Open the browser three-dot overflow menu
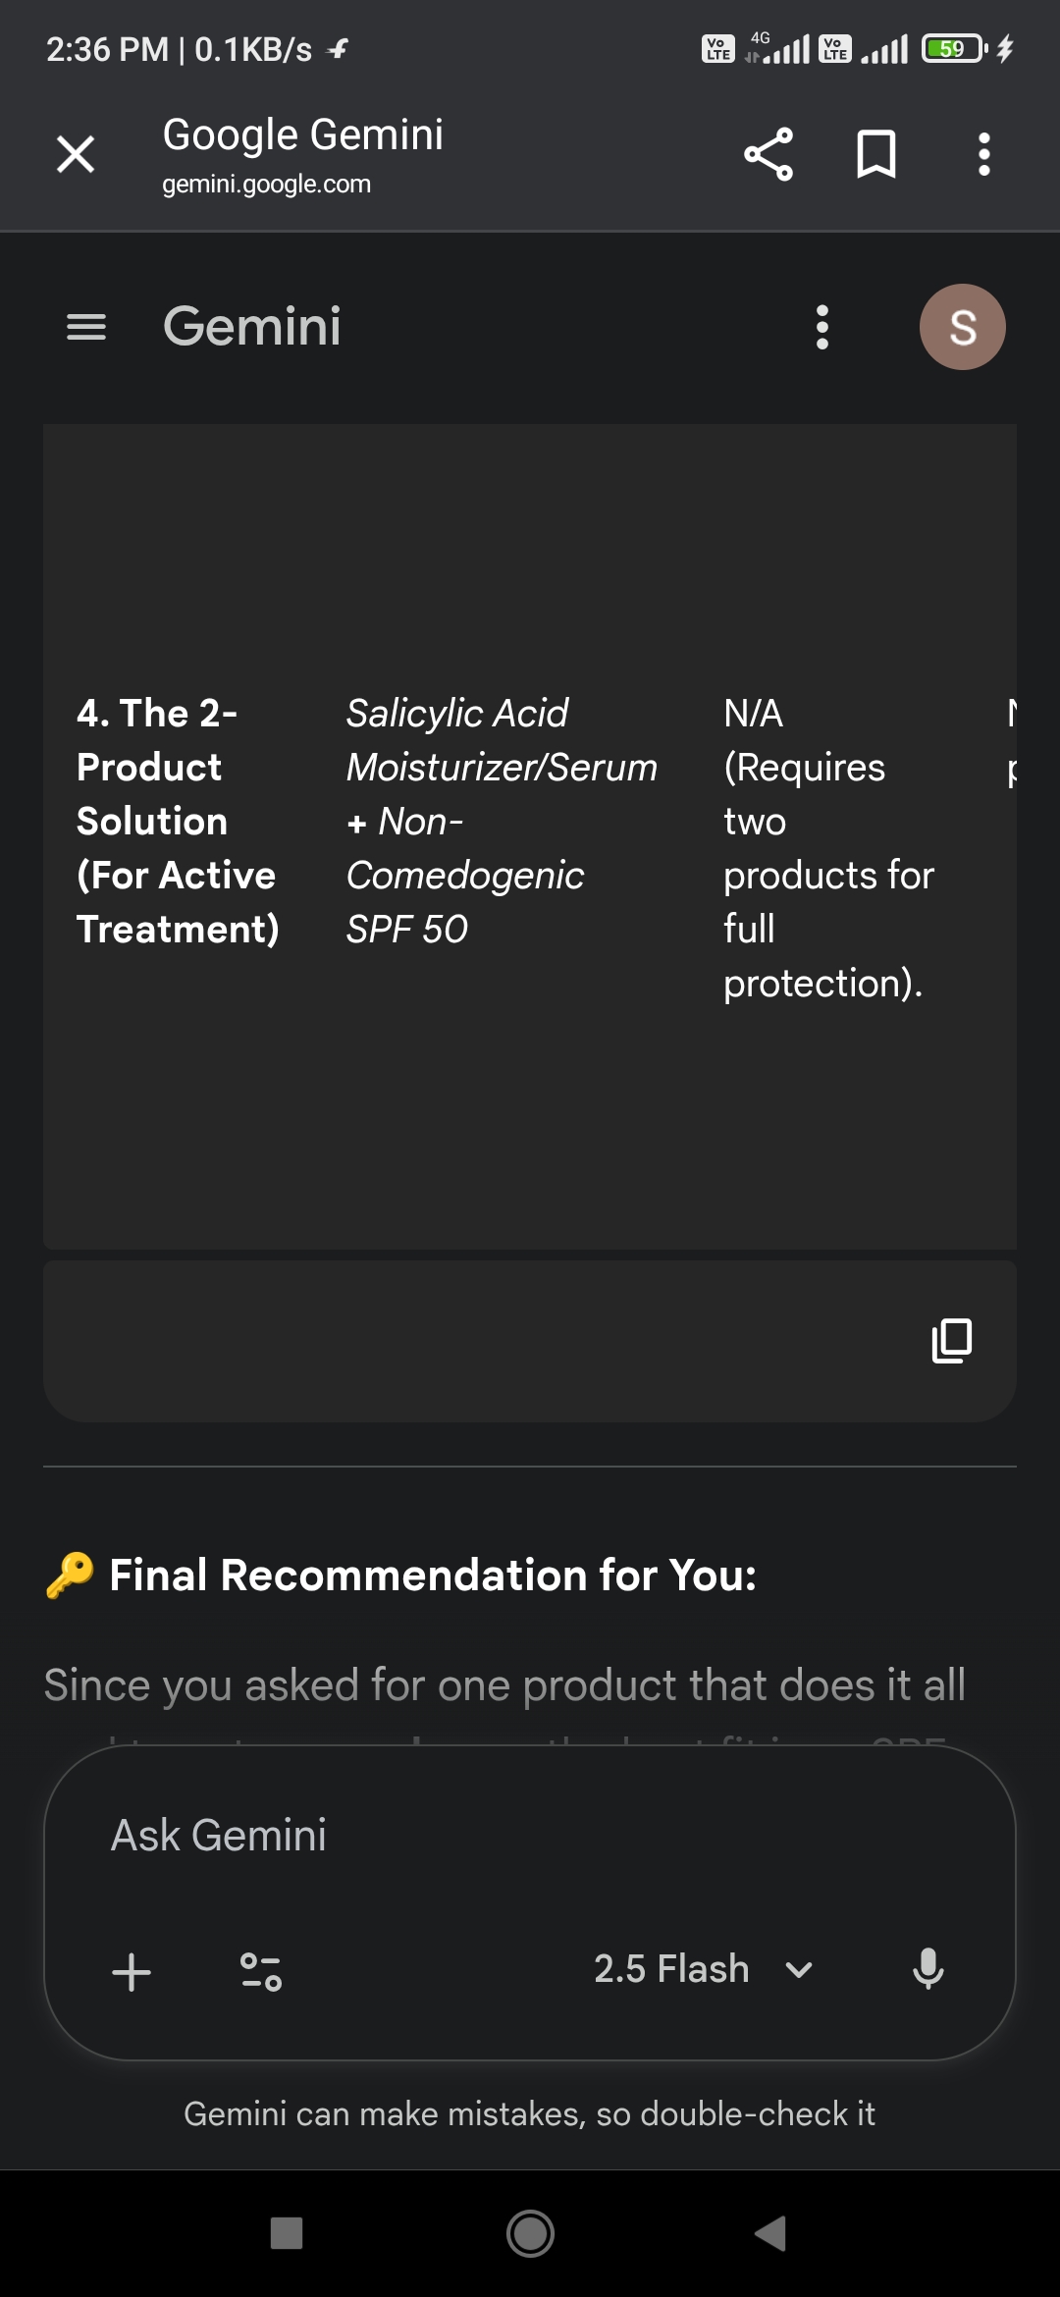This screenshot has width=1060, height=2297. [x=983, y=154]
